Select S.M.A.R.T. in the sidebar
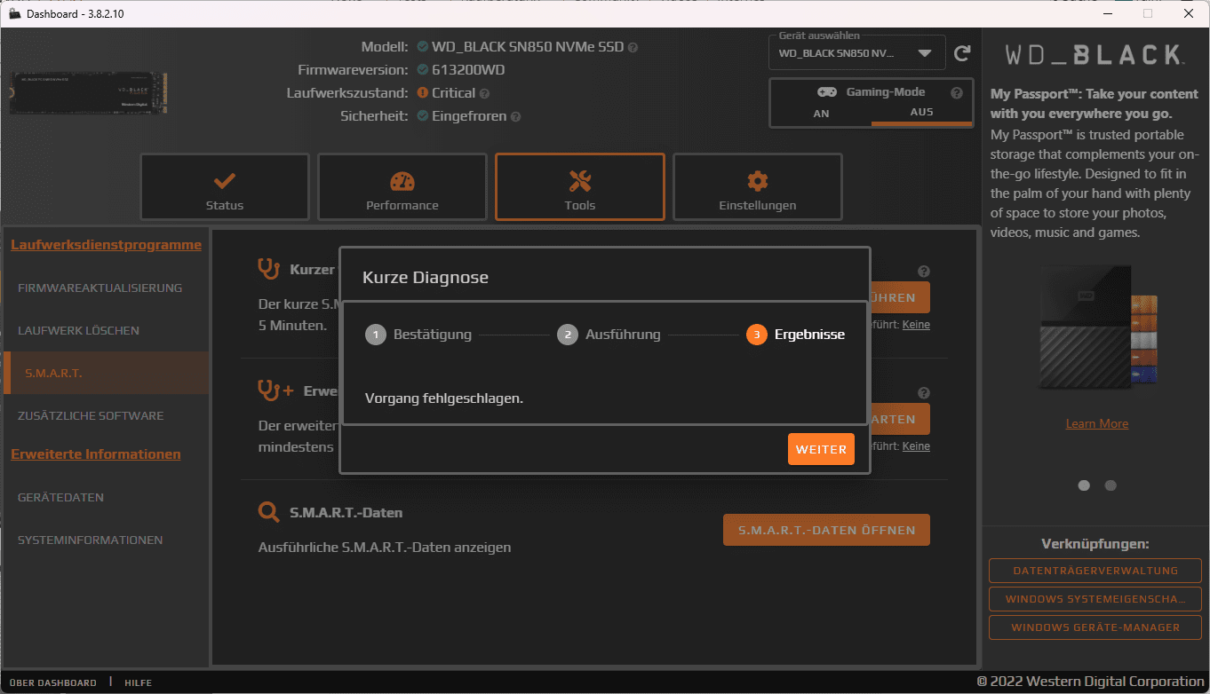The width and height of the screenshot is (1210, 694). (107, 373)
